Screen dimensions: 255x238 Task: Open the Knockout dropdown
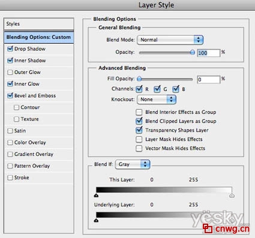pyautogui.click(x=157, y=100)
